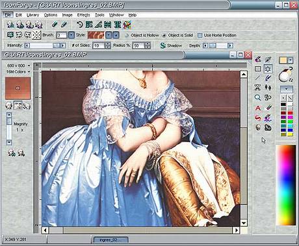Select the line drawing tool

coord(257,78)
